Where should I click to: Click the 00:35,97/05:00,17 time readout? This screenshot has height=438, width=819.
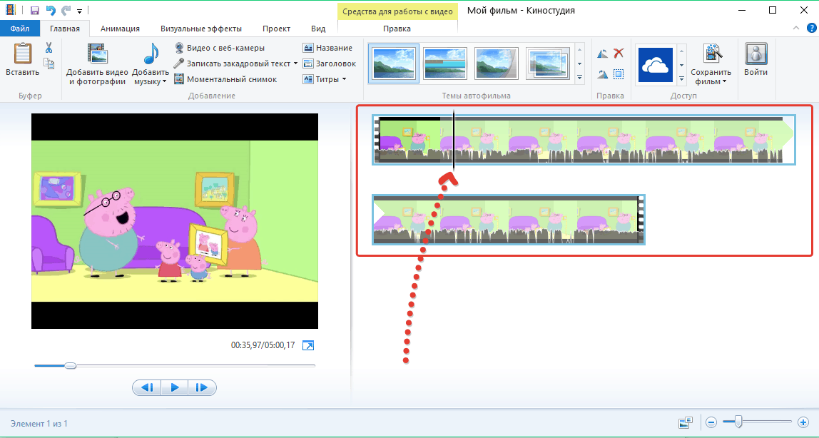click(263, 345)
